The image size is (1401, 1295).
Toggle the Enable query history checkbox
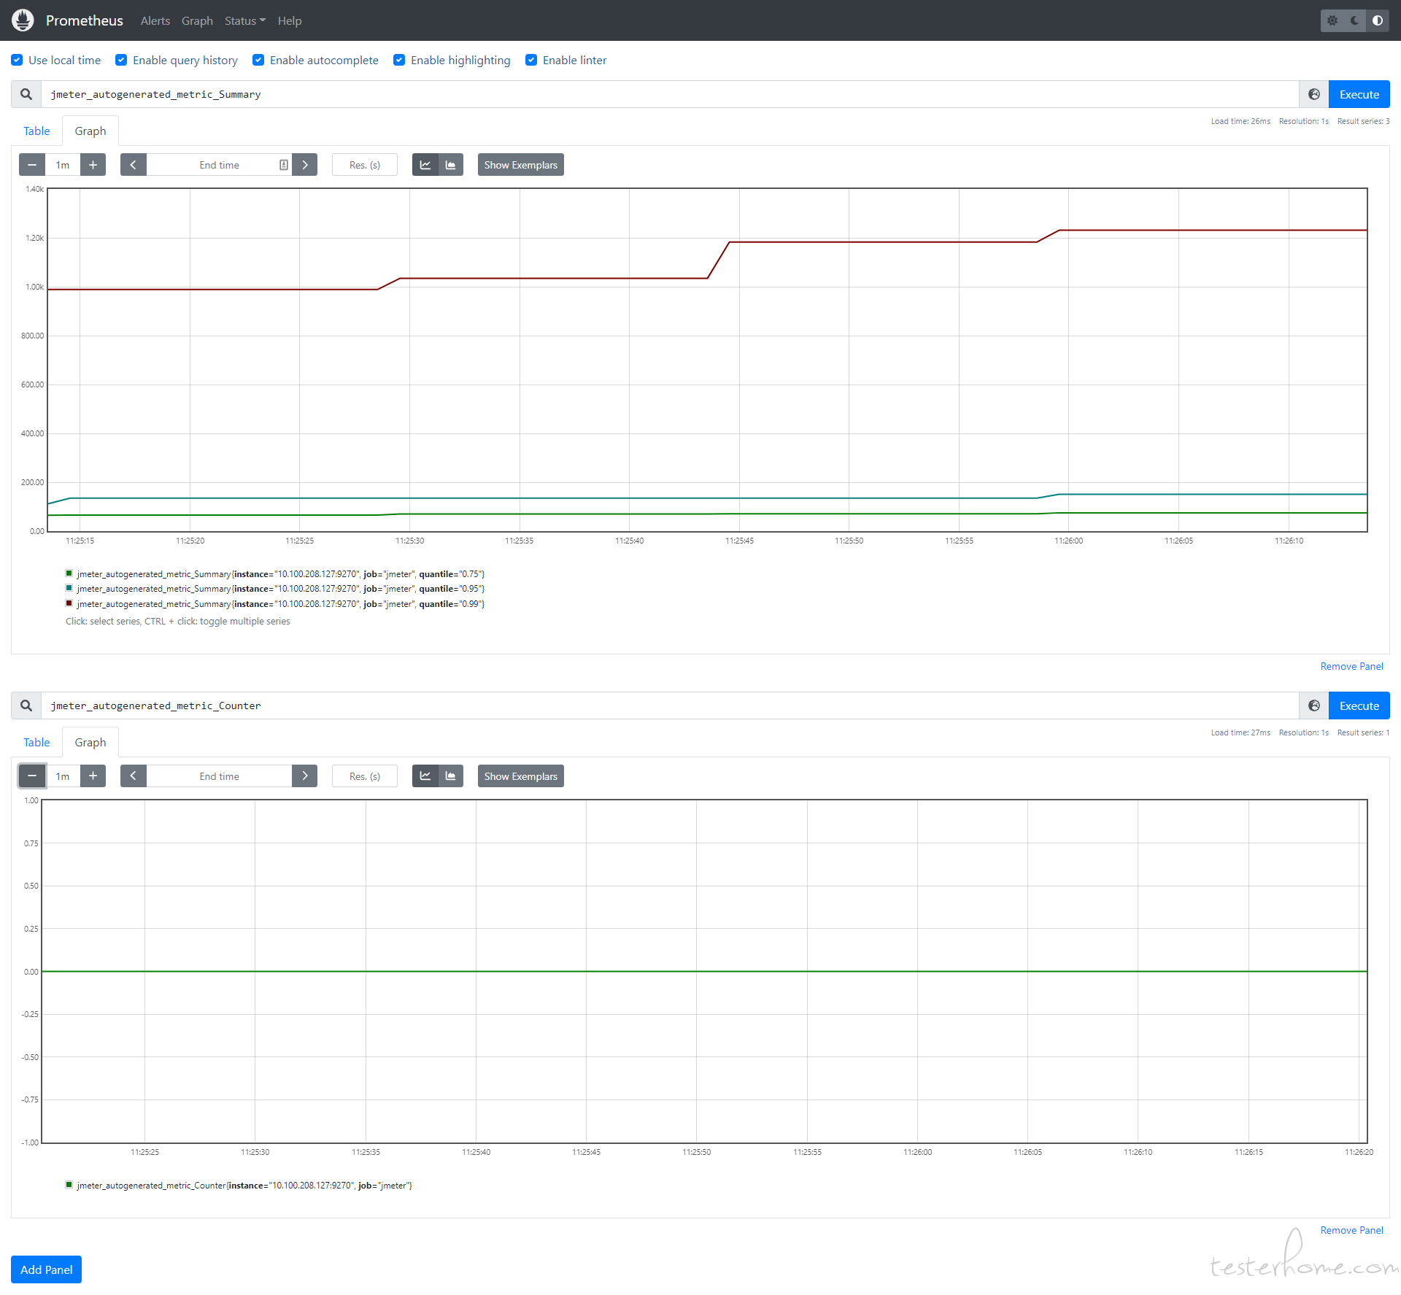[121, 60]
